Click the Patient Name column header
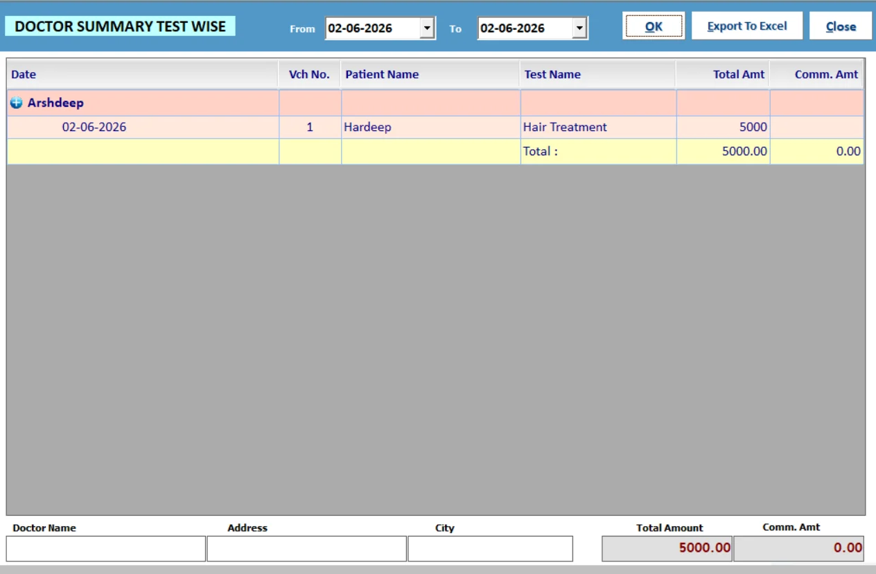876x574 pixels. tap(430, 74)
